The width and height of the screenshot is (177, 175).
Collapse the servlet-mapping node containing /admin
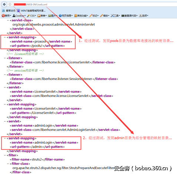click(x=5, y=138)
